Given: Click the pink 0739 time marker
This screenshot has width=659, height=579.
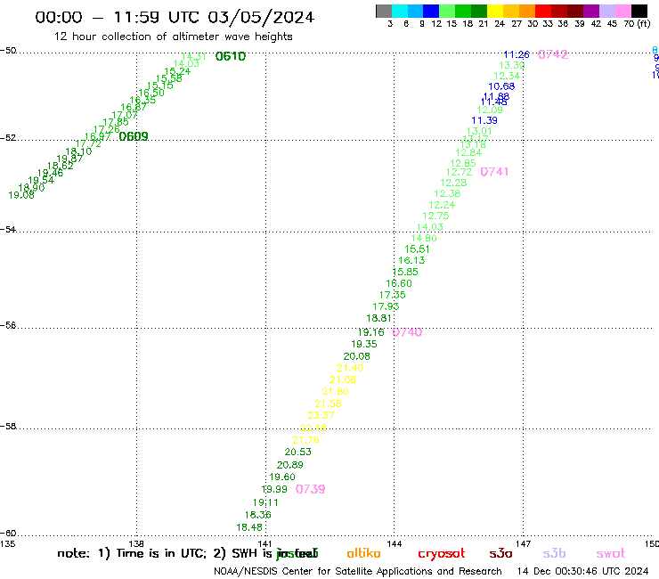Looking at the screenshot, I should [310, 489].
